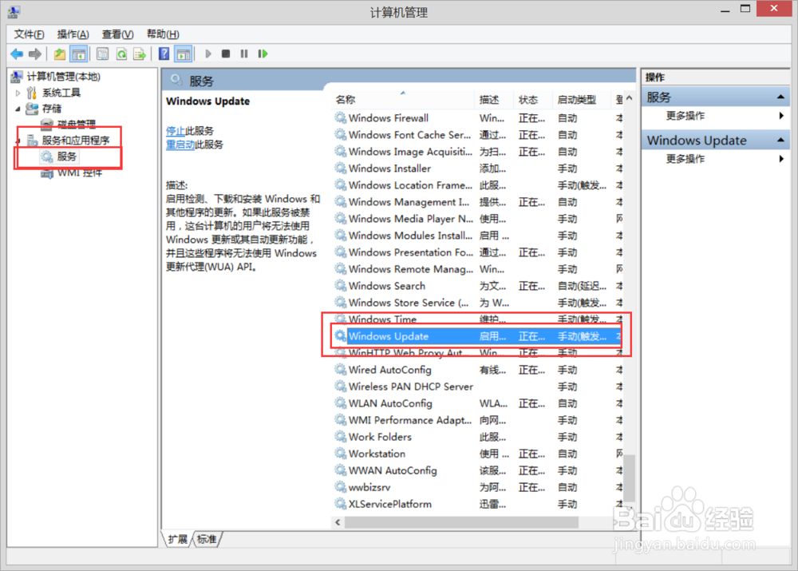
Task: Select Windows Remote Management row
Action: coord(477,269)
